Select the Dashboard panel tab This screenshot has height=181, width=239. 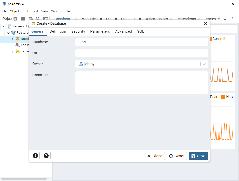pos(64,19)
